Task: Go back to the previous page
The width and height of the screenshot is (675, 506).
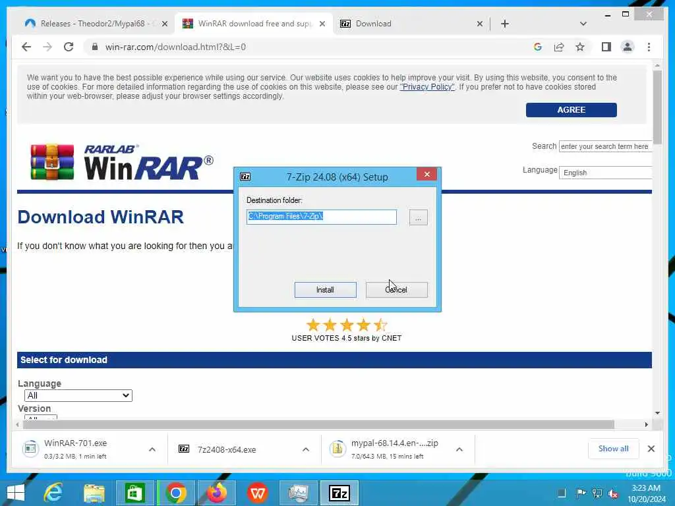Action: 26,47
